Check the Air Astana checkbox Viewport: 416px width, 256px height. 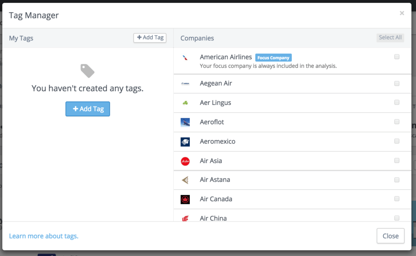pyautogui.click(x=396, y=180)
